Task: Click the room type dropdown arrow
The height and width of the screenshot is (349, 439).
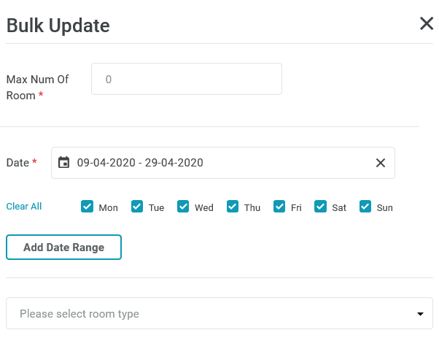Action: [420, 314]
